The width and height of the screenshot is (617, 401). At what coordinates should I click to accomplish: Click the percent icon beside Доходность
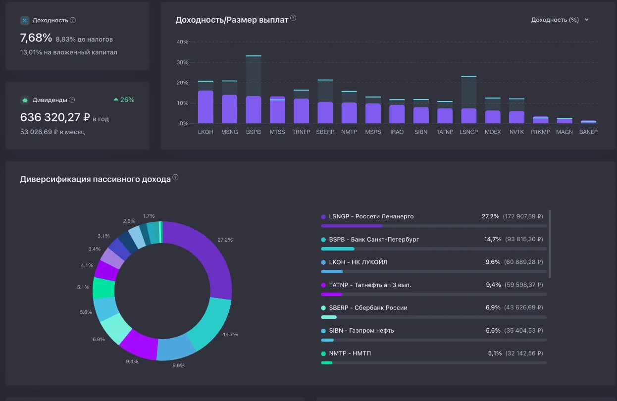24,20
